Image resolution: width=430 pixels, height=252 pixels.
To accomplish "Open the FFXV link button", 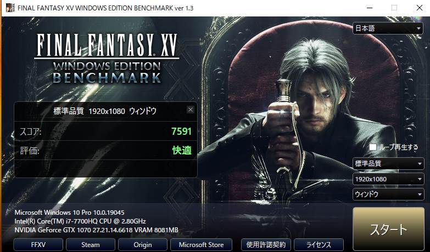I will click(38, 245).
